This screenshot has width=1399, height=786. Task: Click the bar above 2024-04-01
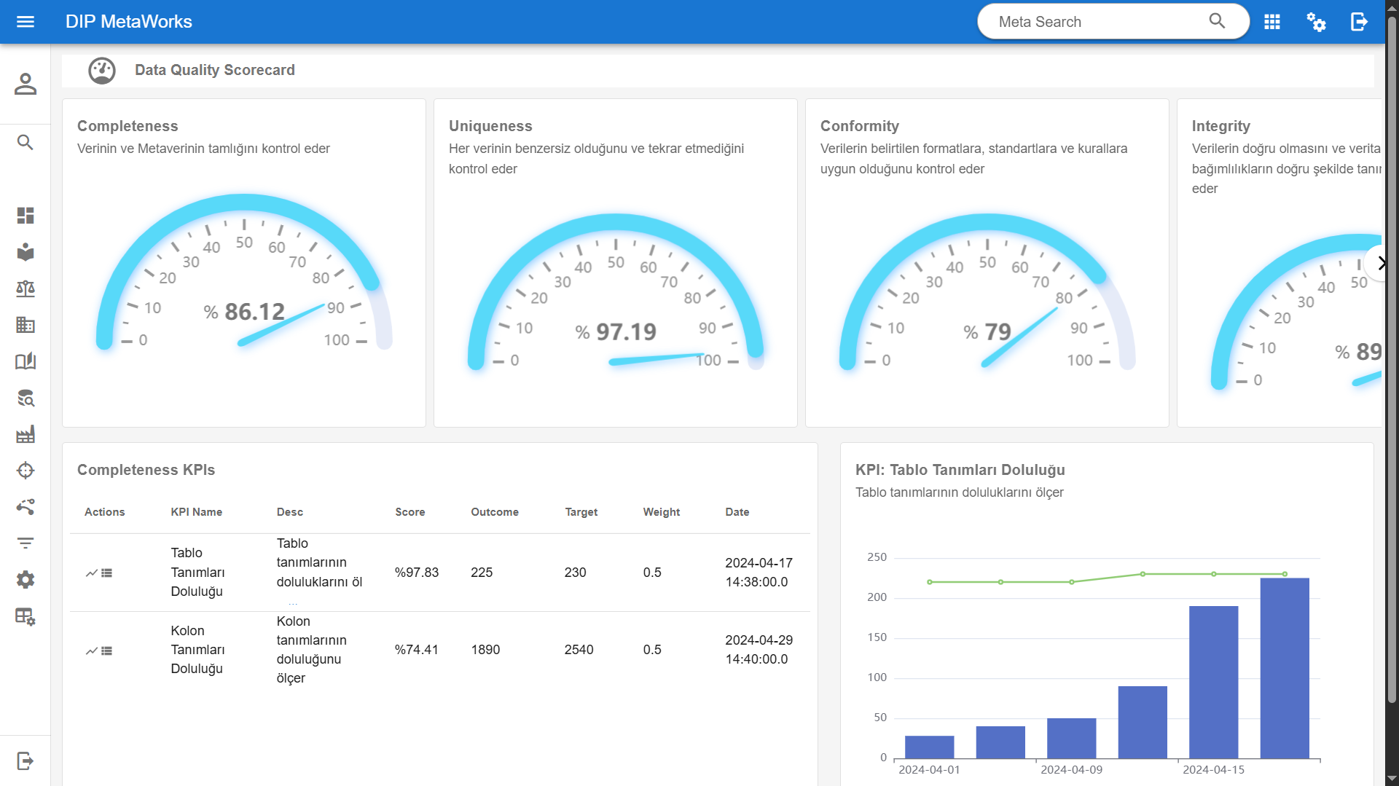(x=930, y=747)
